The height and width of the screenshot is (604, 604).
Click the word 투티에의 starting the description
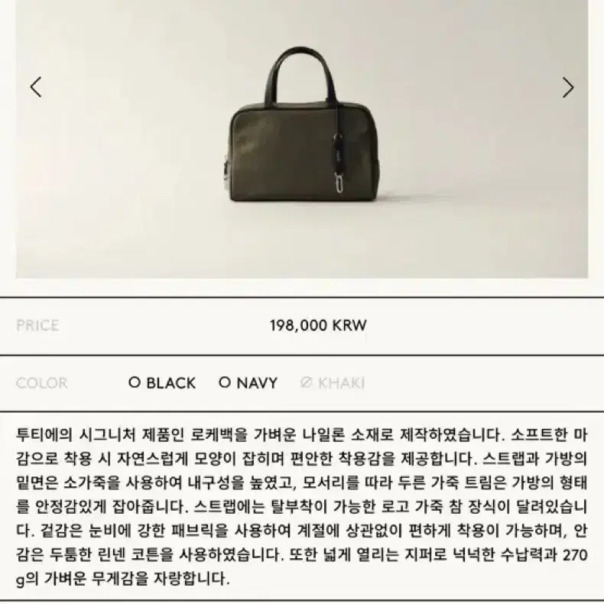pyautogui.click(x=44, y=435)
